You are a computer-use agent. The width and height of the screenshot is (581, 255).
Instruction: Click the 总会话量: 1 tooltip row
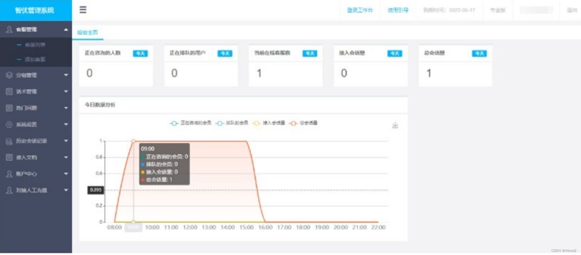coord(157,180)
